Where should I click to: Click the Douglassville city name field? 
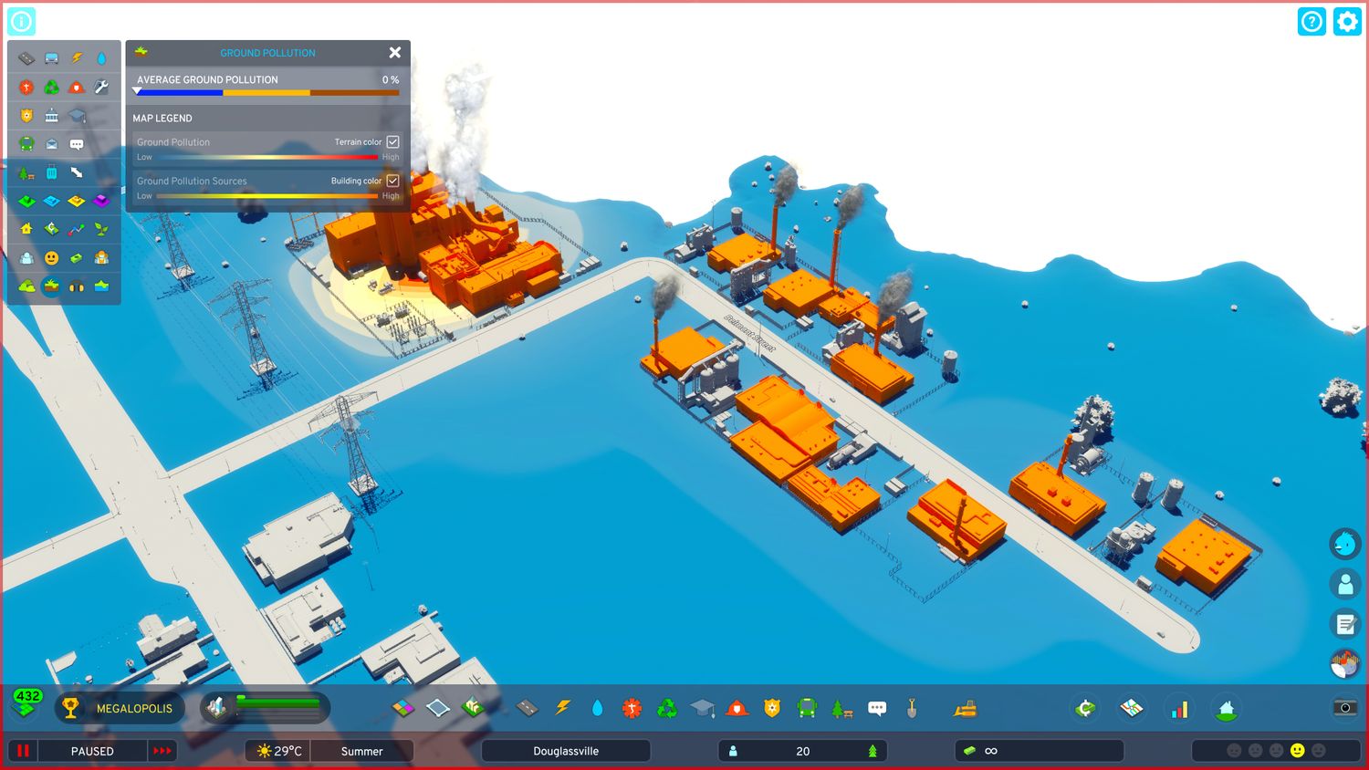566,751
